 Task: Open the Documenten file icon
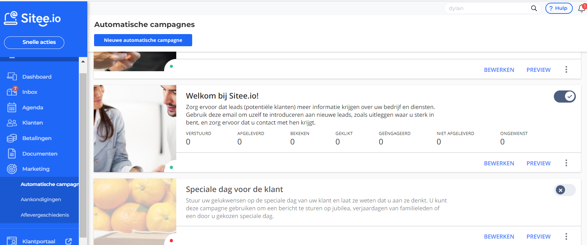pos(12,154)
